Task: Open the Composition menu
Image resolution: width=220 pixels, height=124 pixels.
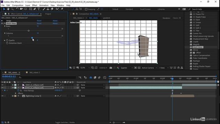Action: tap(18, 5)
